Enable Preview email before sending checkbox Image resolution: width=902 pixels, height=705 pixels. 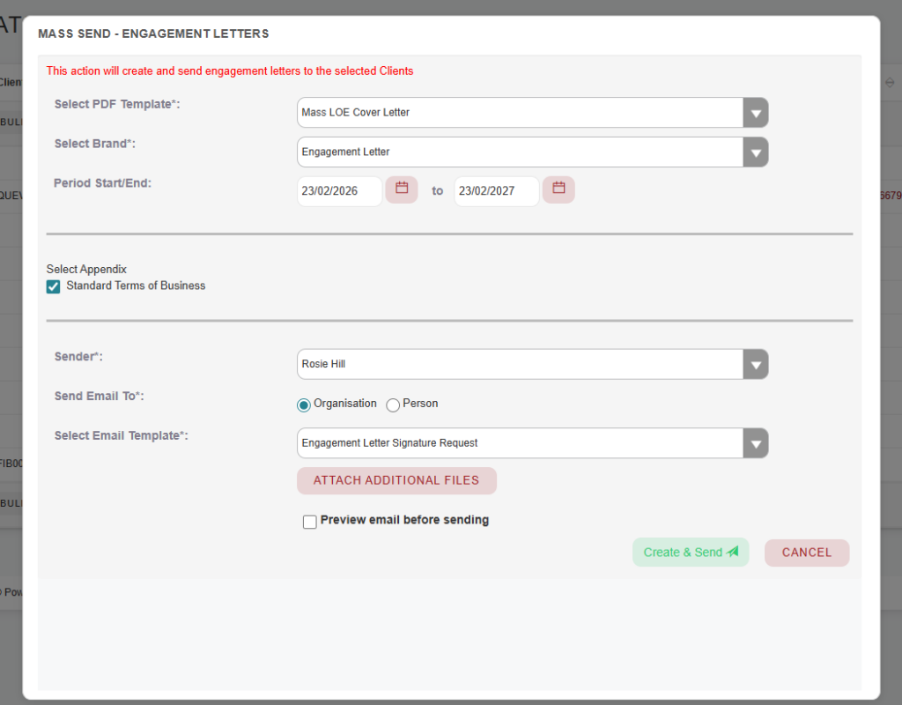coord(310,522)
